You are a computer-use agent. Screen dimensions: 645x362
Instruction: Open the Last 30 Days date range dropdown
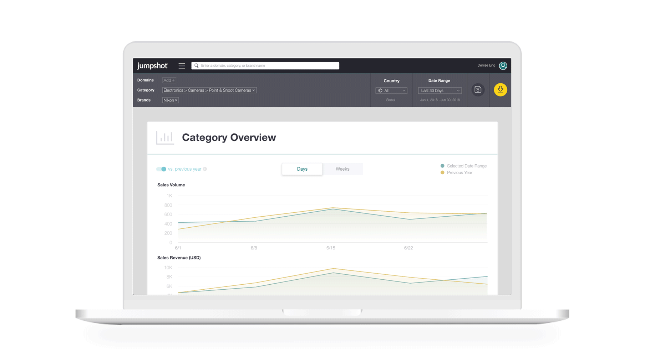coord(440,91)
